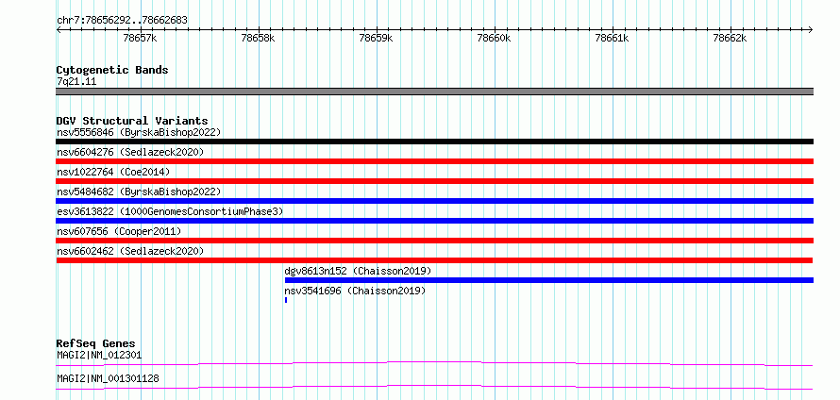Viewport: 840px width, 400px height.
Task: Open the esv3613822 (1000GenomesConsortiumPhase3) label
Action: [170, 211]
